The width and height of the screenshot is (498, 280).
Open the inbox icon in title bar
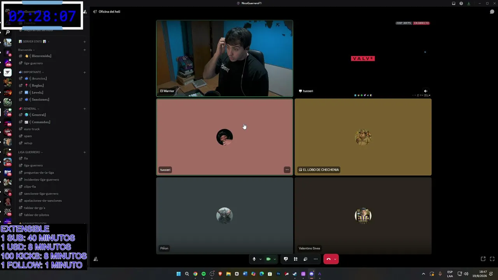(454, 3)
